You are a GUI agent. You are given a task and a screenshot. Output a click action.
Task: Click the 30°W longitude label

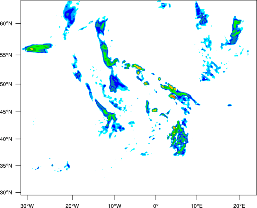27,206
